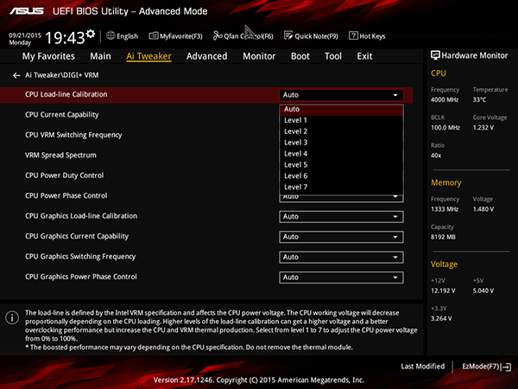Click the Hardware Monitor screen icon
518x389 pixels.
(435, 55)
